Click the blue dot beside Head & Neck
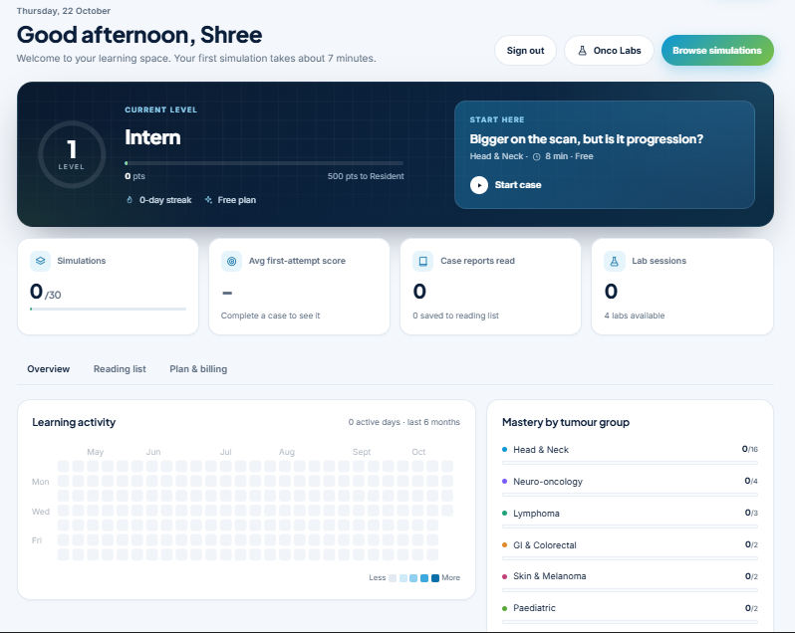The image size is (795, 633). pos(504,449)
